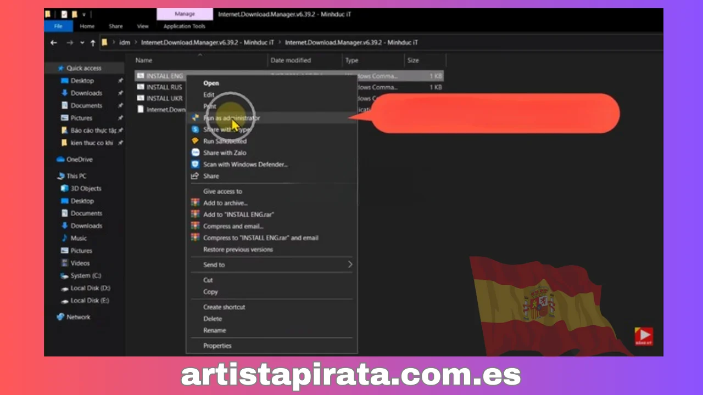Screen dimensions: 703x395
Task: Sort files by the Name column
Action: point(144,60)
